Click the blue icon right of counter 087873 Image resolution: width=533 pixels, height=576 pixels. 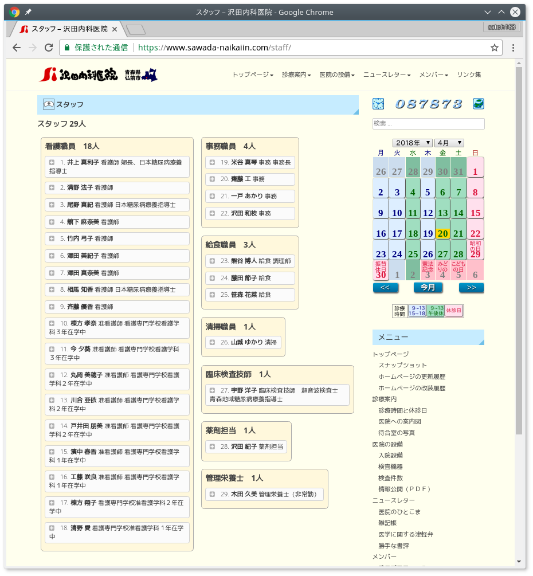coord(479,104)
